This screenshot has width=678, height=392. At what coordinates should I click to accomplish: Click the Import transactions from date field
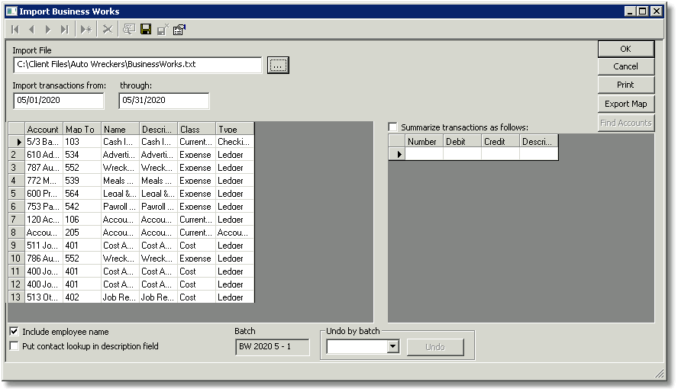pyautogui.click(x=58, y=101)
